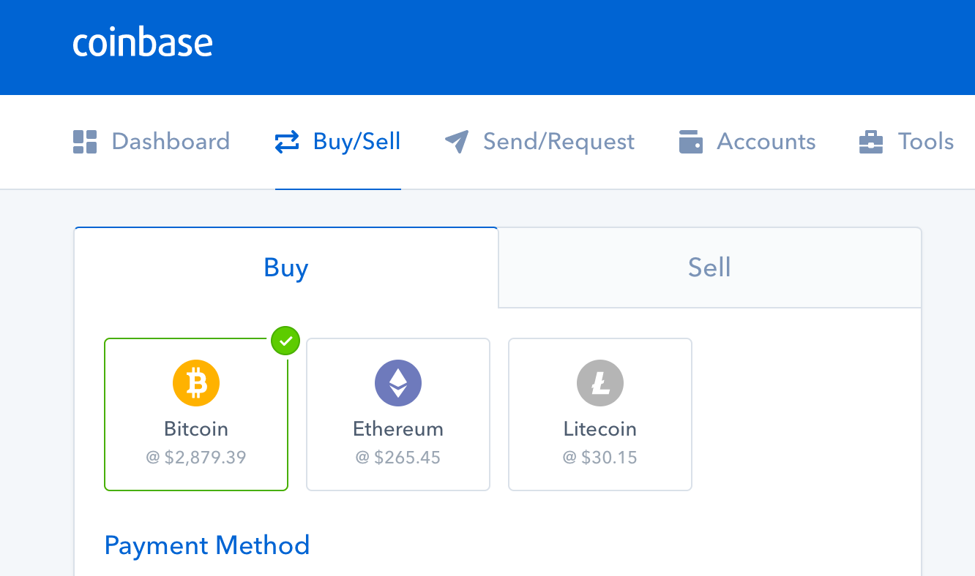The width and height of the screenshot is (975, 576).
Task: Click the orange Bitcoin coin icon
Action: coord(196,383)
